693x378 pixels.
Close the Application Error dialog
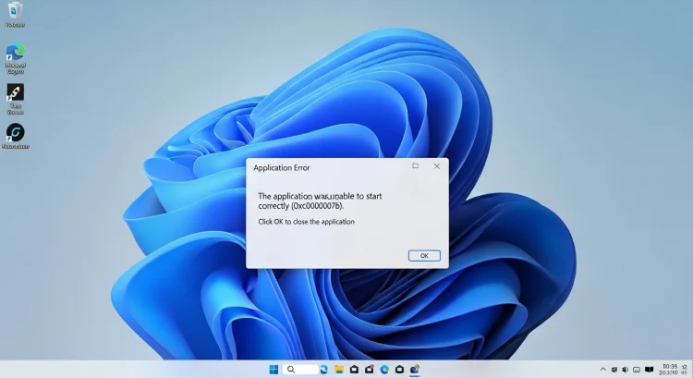(437, 166)
